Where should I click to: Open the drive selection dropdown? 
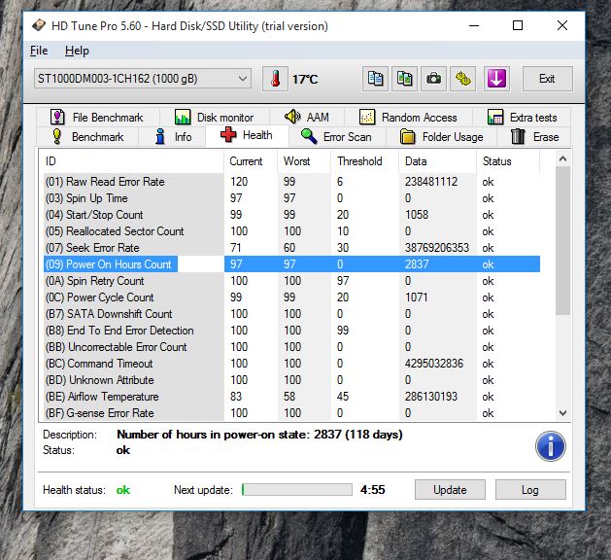click(x=143, y=79)
